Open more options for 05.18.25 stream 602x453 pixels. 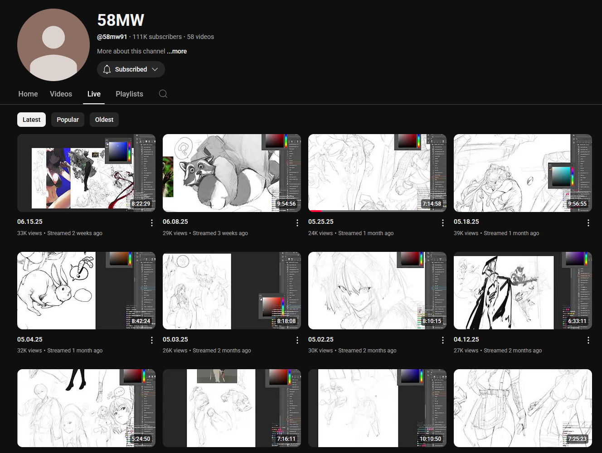588,223
